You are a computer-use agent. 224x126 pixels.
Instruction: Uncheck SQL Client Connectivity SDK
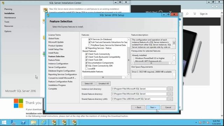[86, 66]
